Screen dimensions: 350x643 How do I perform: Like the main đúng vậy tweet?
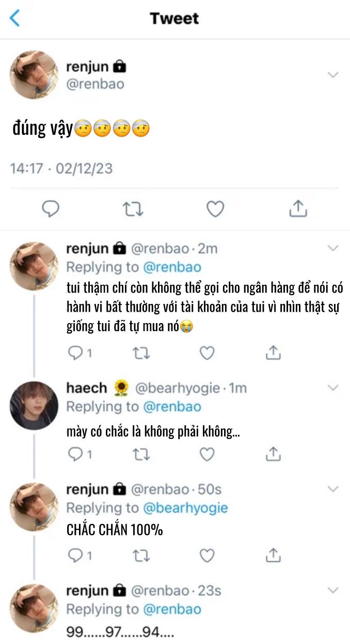click(x=215, y=209)
